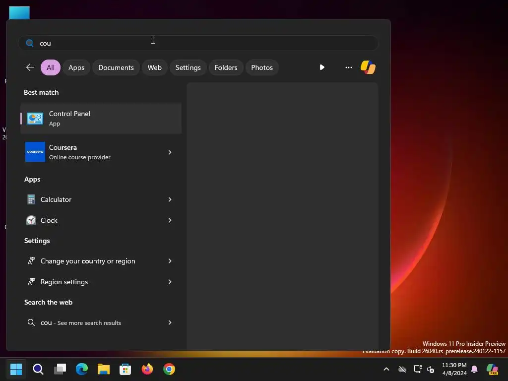Open Task View on the taskbar
The height and width of the screenshot is (381, 508).
[60, 369]
